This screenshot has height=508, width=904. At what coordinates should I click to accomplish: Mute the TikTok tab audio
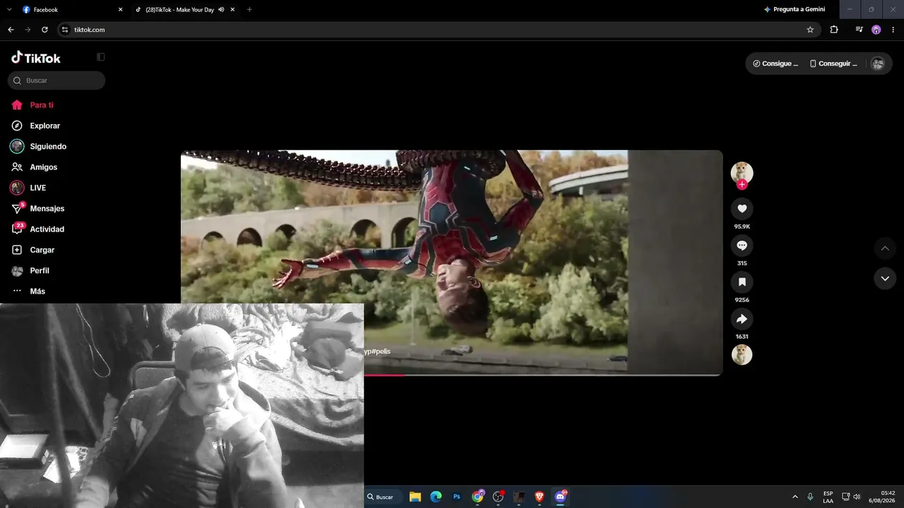tap(221, 10)
